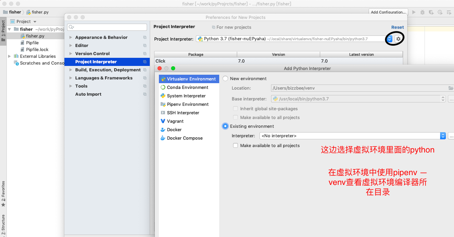Toggle Inherit global site-packages checkbox

235,109
